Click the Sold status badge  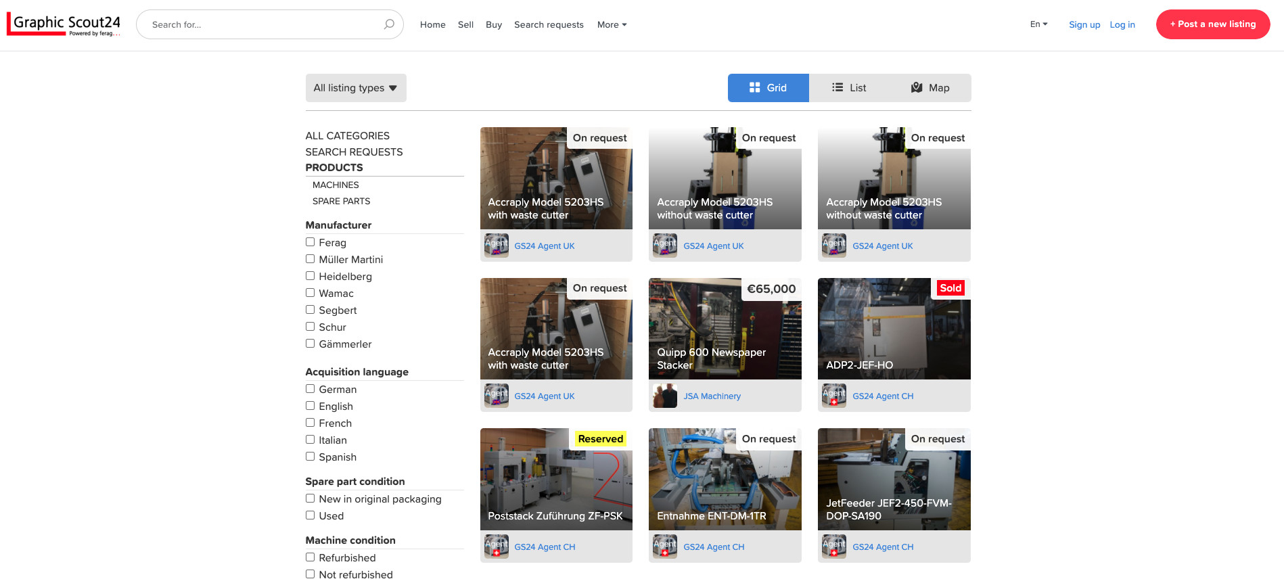click(950, 288)
